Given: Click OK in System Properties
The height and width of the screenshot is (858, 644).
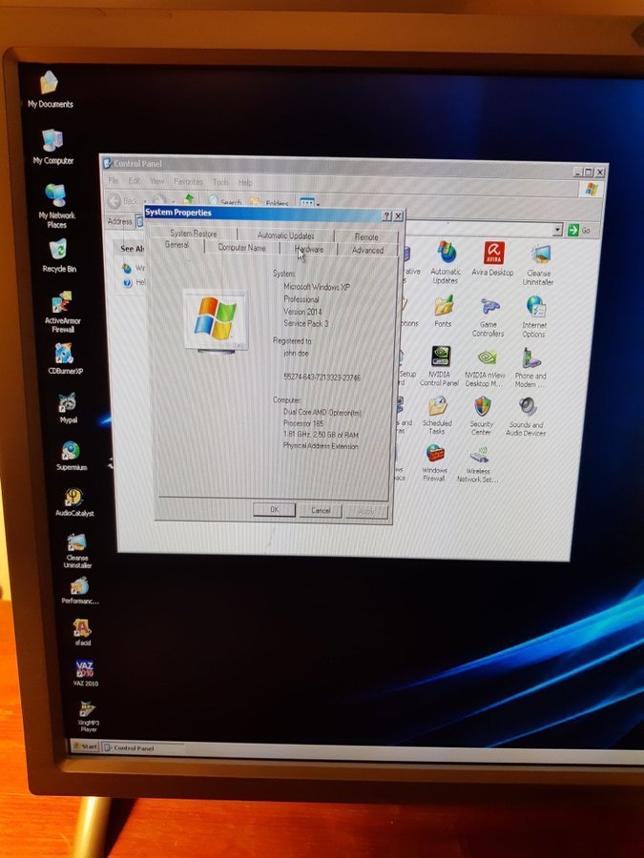Looking at the screenshot, I should [274, 510].
